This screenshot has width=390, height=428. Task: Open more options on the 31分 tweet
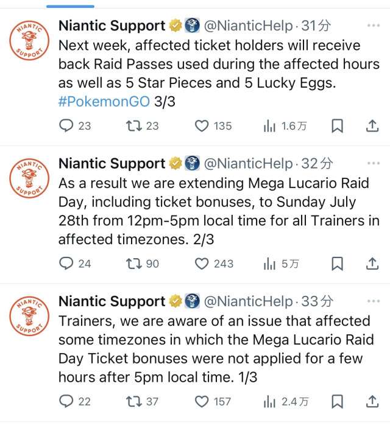pyautogui.click(x=373, y=26)
